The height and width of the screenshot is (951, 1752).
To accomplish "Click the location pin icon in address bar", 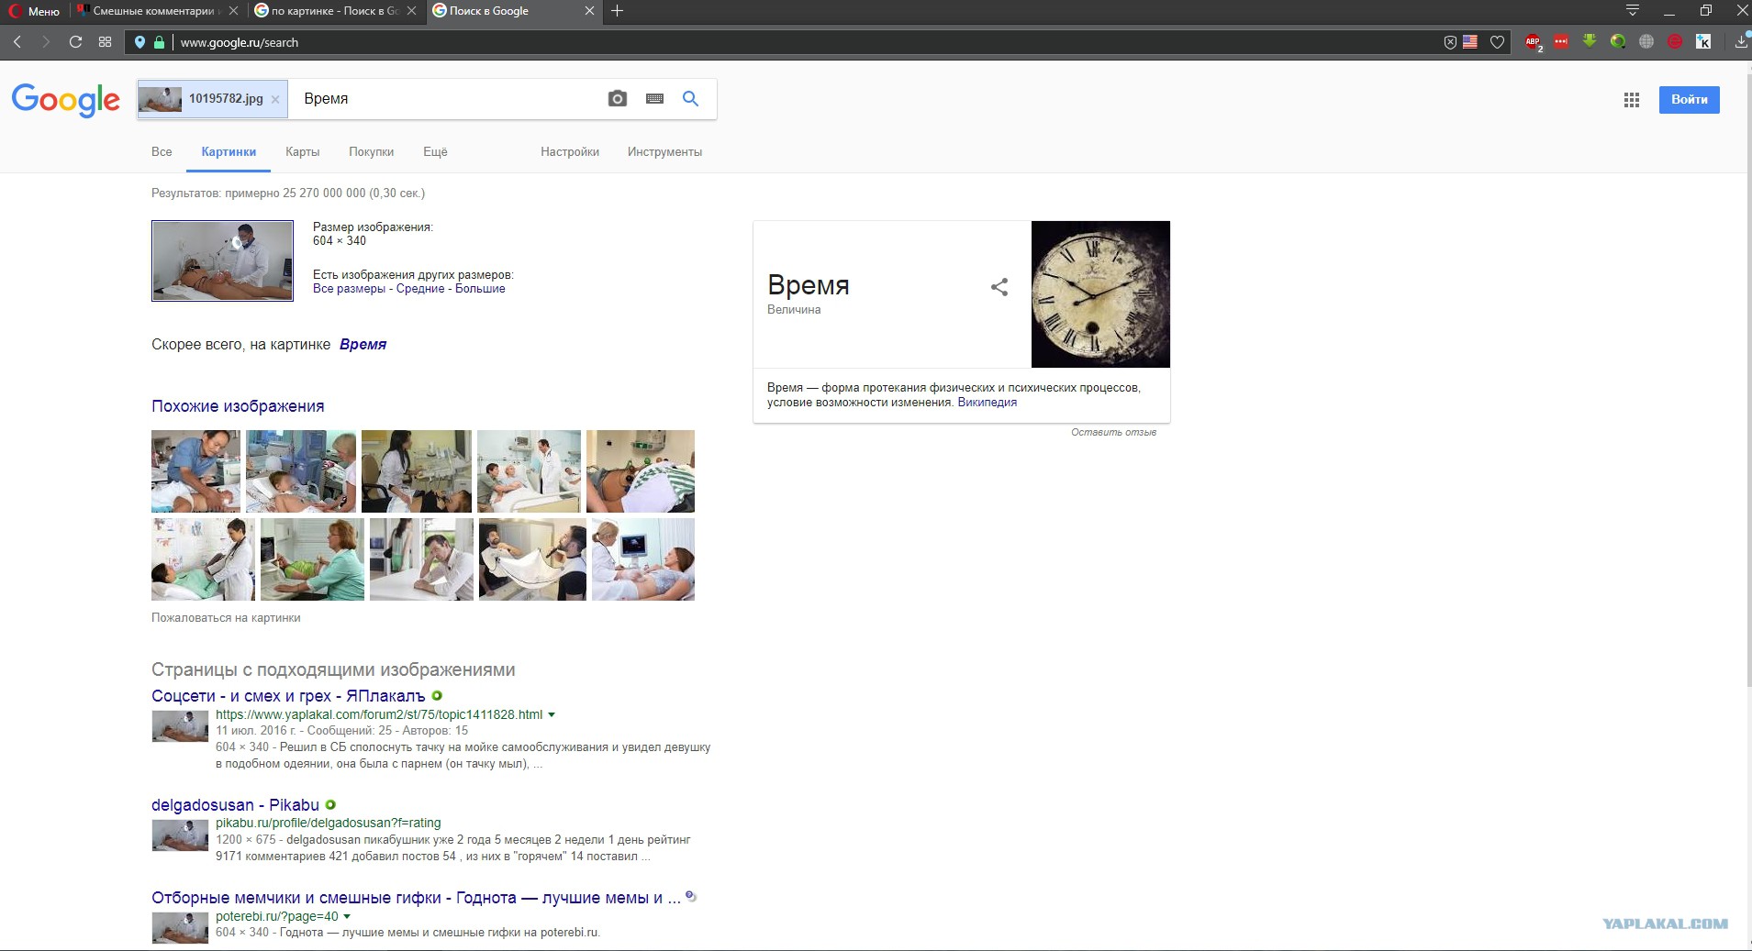I will [x=139, y=42].
